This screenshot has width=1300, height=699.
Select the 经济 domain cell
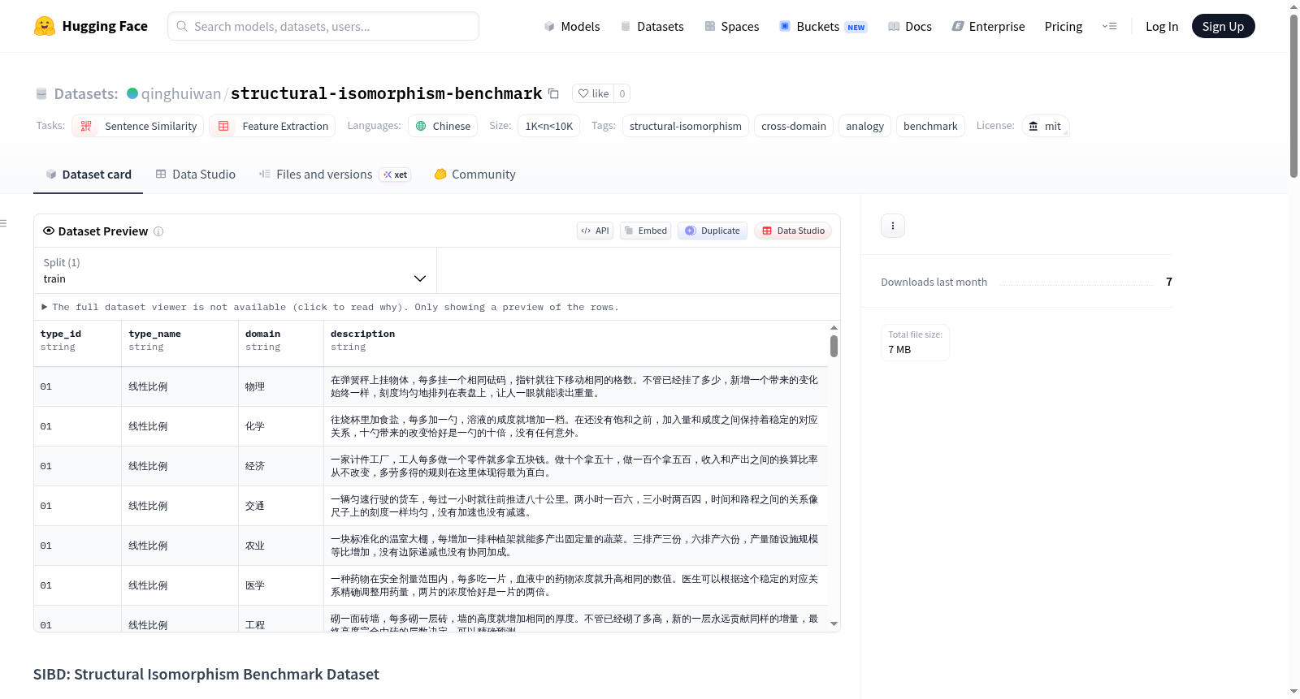point(281,466)
